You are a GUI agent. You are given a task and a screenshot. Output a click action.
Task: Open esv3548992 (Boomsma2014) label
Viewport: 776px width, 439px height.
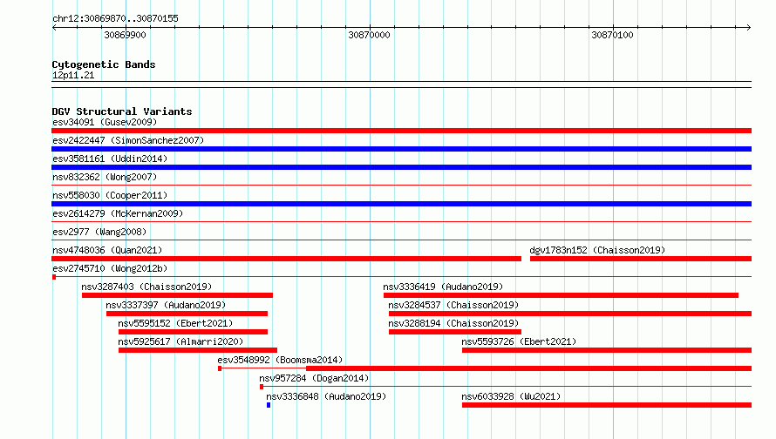click(280, 360)
